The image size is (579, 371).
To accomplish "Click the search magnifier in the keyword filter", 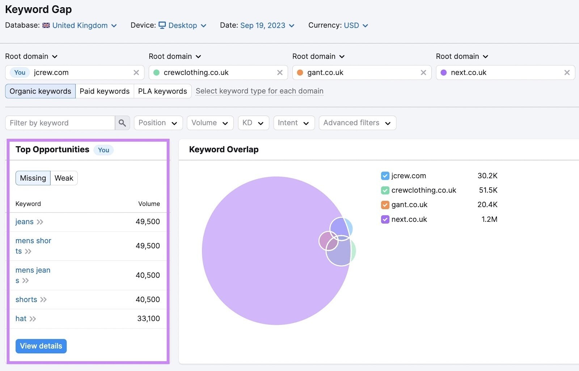I will (122, 123).
